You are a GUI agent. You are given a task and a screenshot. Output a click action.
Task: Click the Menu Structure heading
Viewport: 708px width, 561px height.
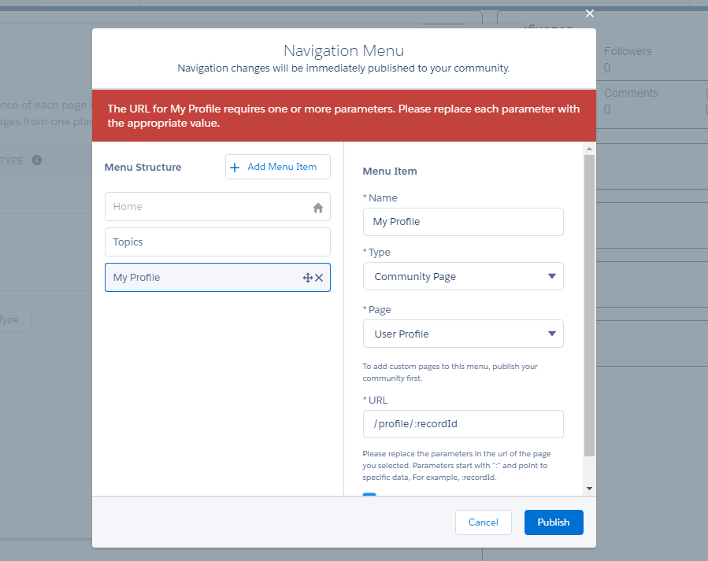[143, 168]
